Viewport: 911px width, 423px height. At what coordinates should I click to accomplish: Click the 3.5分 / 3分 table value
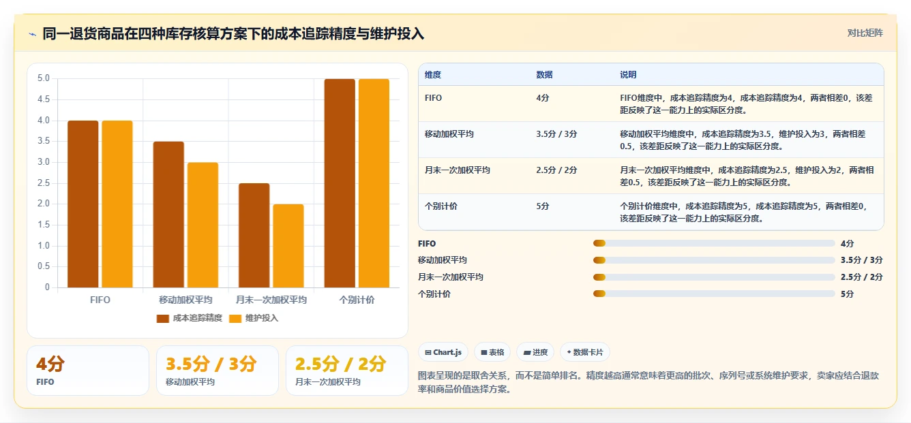click(557, 134)
